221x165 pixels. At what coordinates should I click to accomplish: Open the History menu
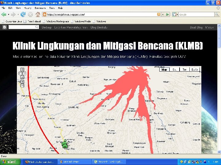click(28, 8)
